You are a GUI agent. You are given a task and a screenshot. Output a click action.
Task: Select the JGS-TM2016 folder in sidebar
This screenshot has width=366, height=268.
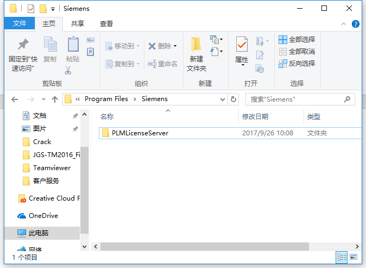click(52, 155)
